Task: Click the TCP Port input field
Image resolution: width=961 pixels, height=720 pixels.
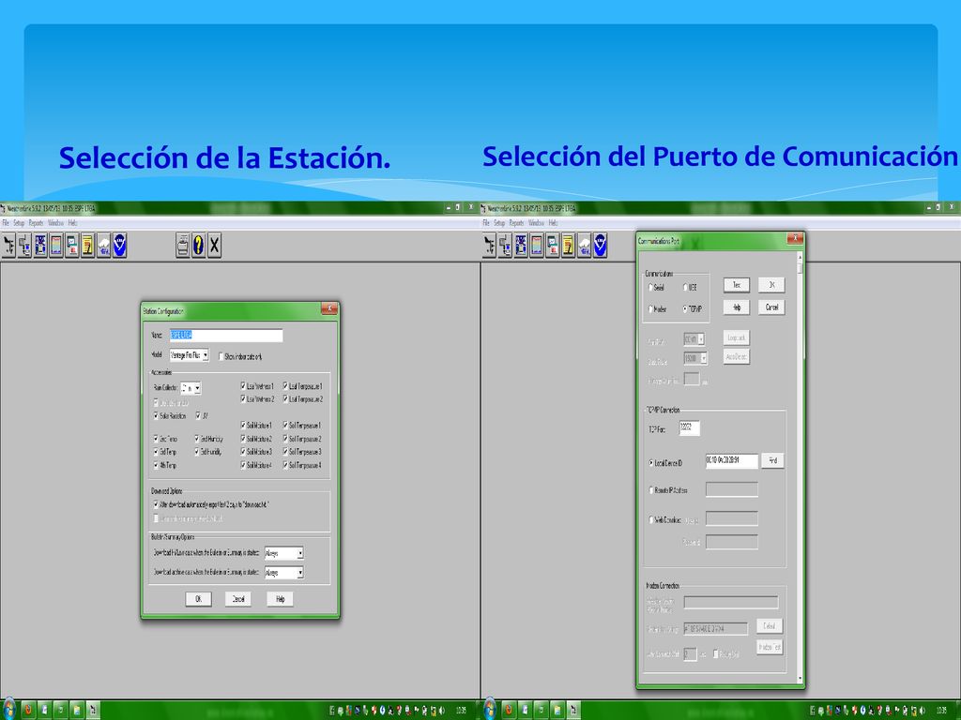Action: (x=690, y=427)
